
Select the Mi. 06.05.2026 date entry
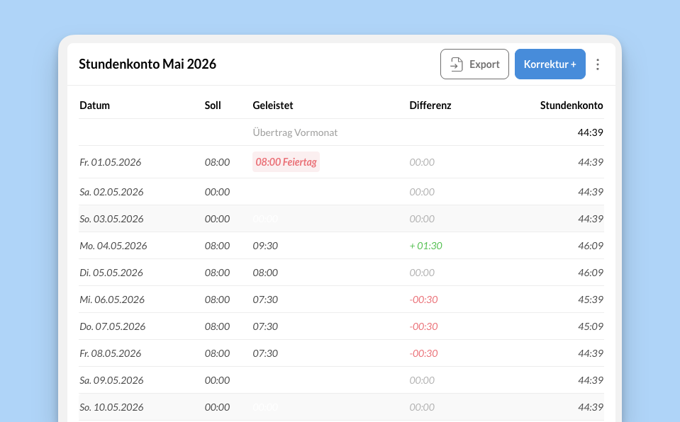(x=112, y=300)
